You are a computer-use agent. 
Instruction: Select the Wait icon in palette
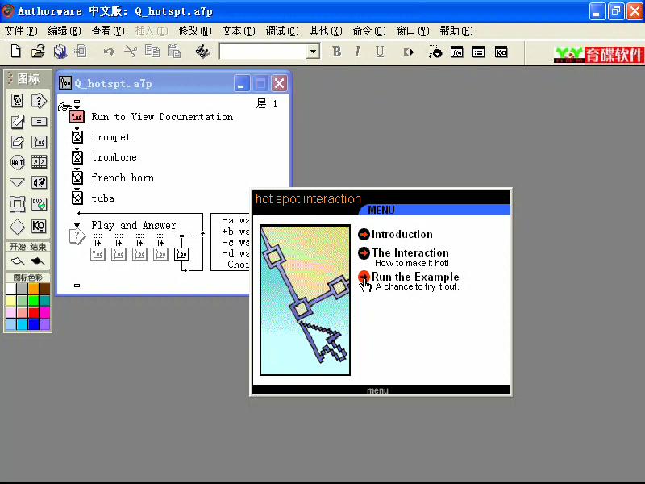tap(17, 162)
